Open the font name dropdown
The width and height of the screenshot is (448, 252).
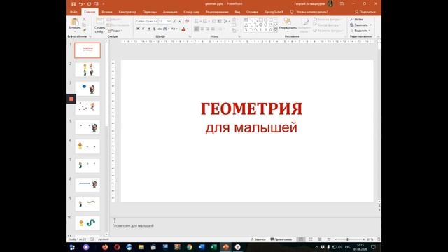(155, 22)
